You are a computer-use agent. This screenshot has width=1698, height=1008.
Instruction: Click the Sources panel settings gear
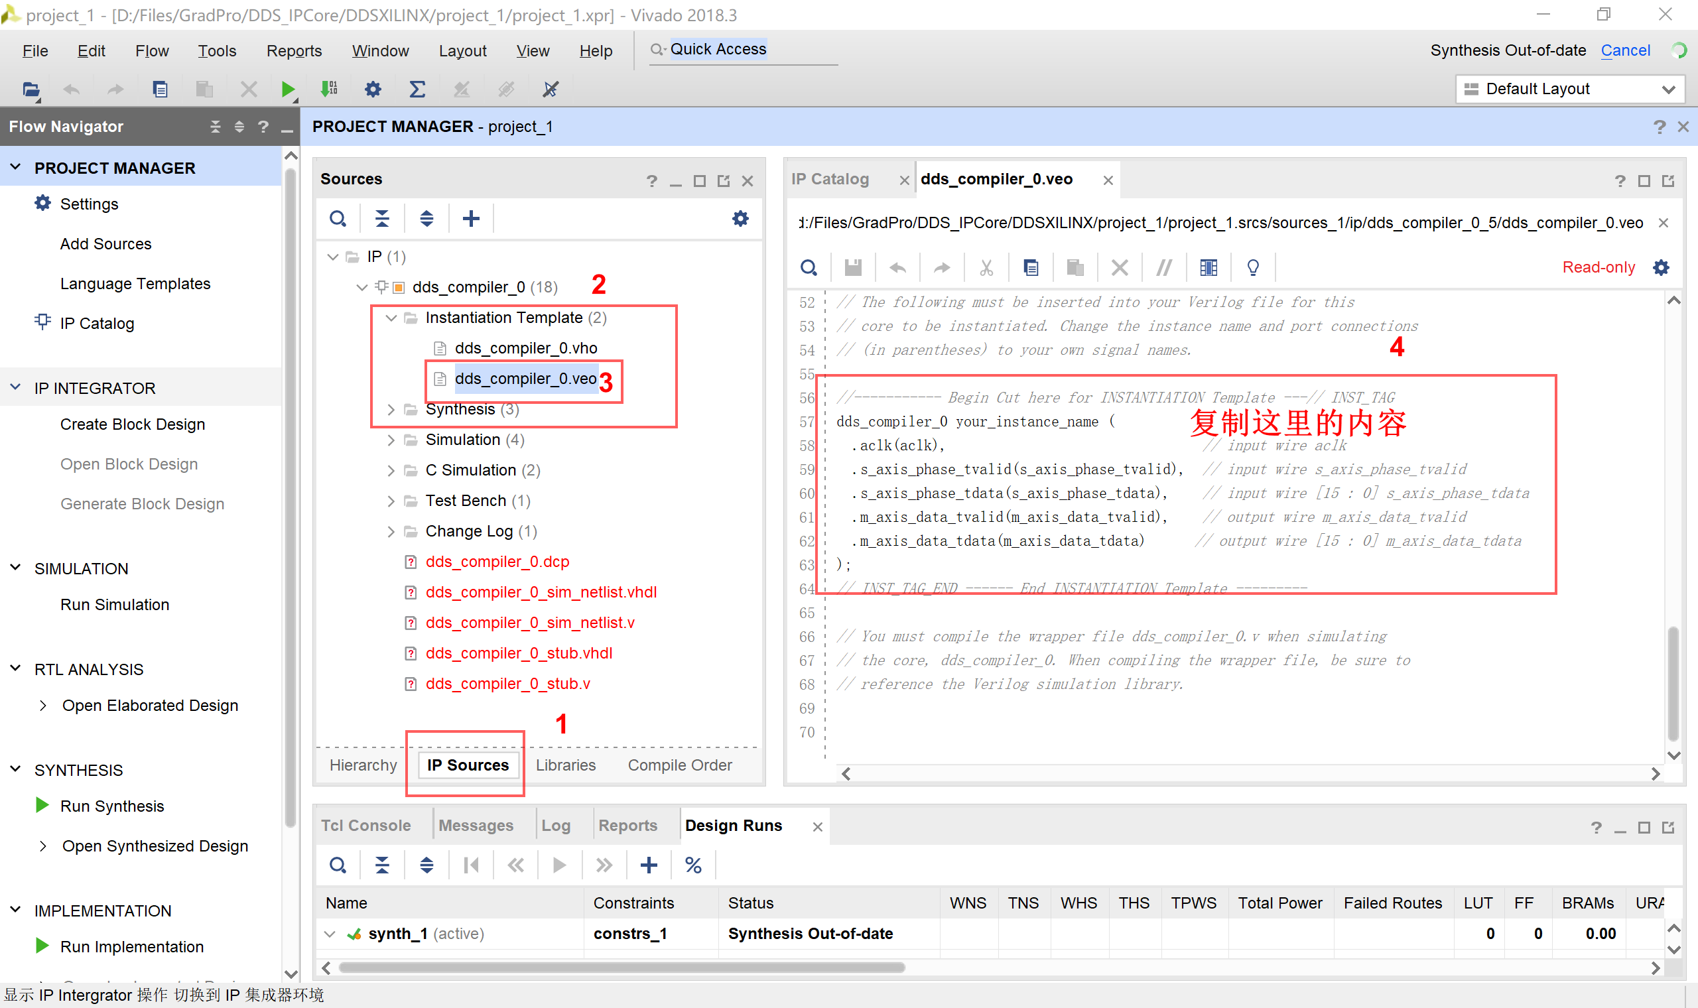pos(740,218)
